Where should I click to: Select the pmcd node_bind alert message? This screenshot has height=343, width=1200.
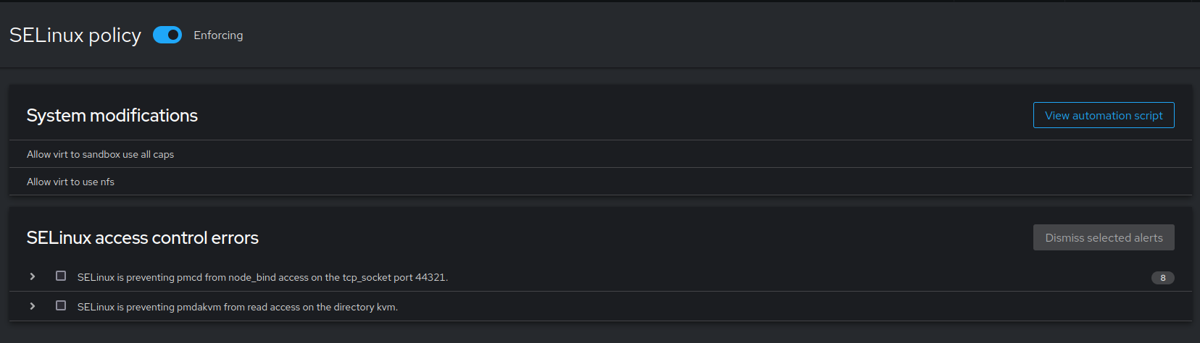pos(262,277)
